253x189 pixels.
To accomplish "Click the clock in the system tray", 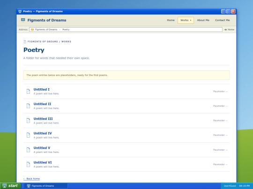I will pos(245,186).
